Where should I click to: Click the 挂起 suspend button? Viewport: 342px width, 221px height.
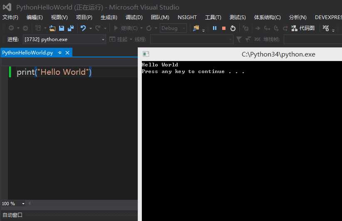pos(118,39)
